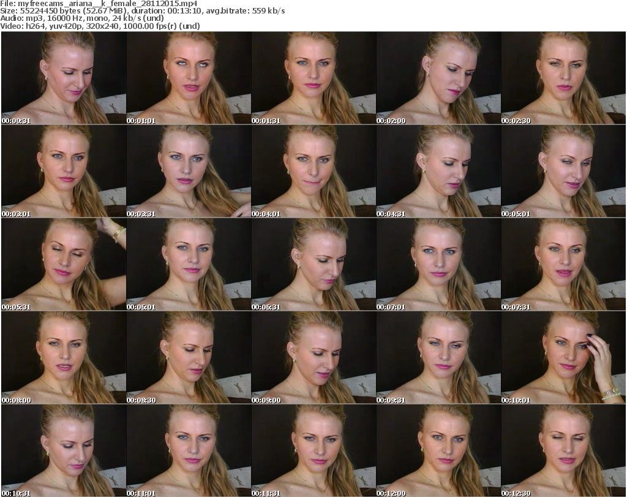Select the thumbnail at 00:11:31
Image resolution: width=627 pixels, height=497 pixels.
coord(313,450)
